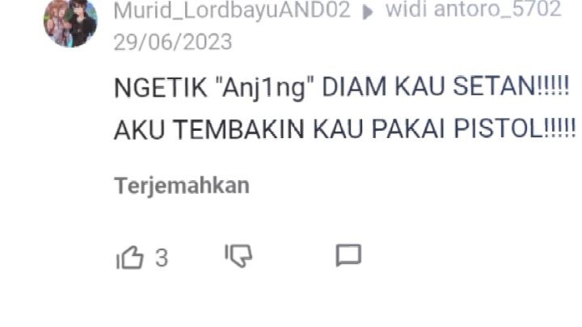582x327 pixels.
Task: Click the word DIAM in comment
Action: click(354, 87)
